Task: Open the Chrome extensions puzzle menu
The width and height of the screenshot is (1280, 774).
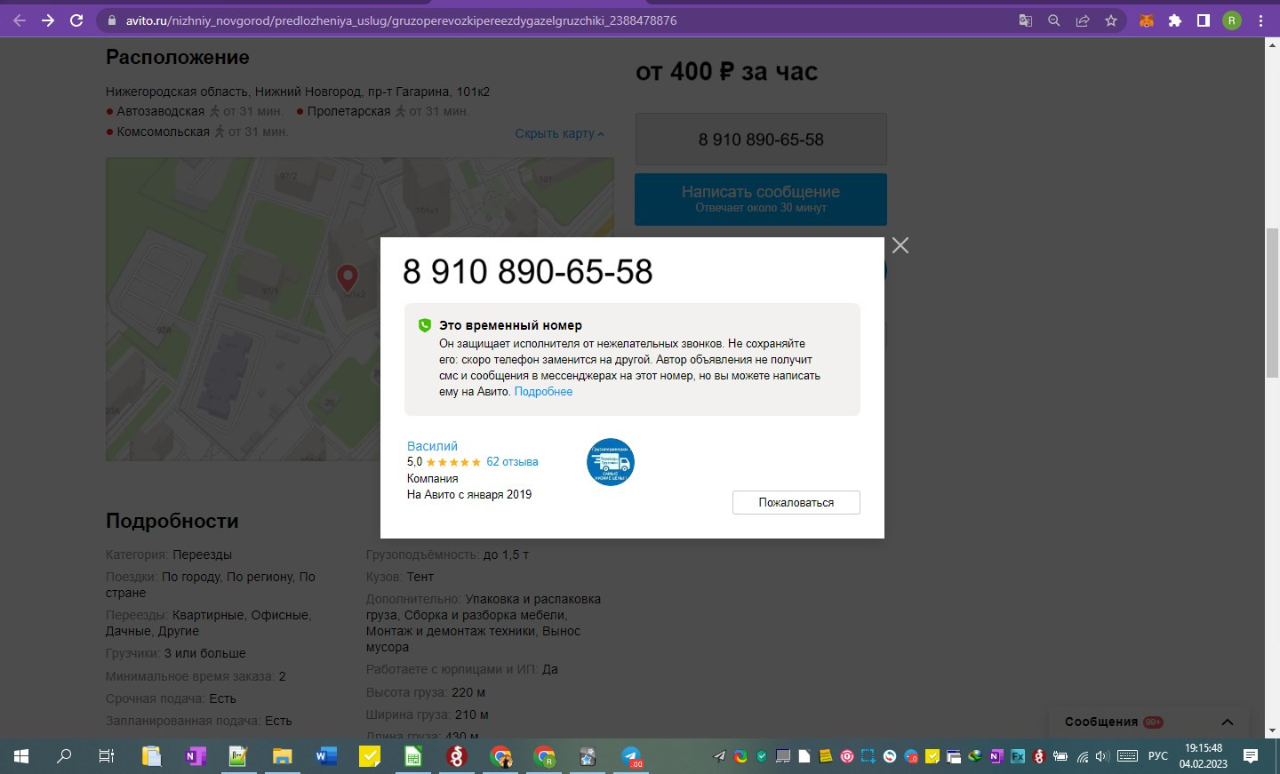Action: [x=1175, y=20]
